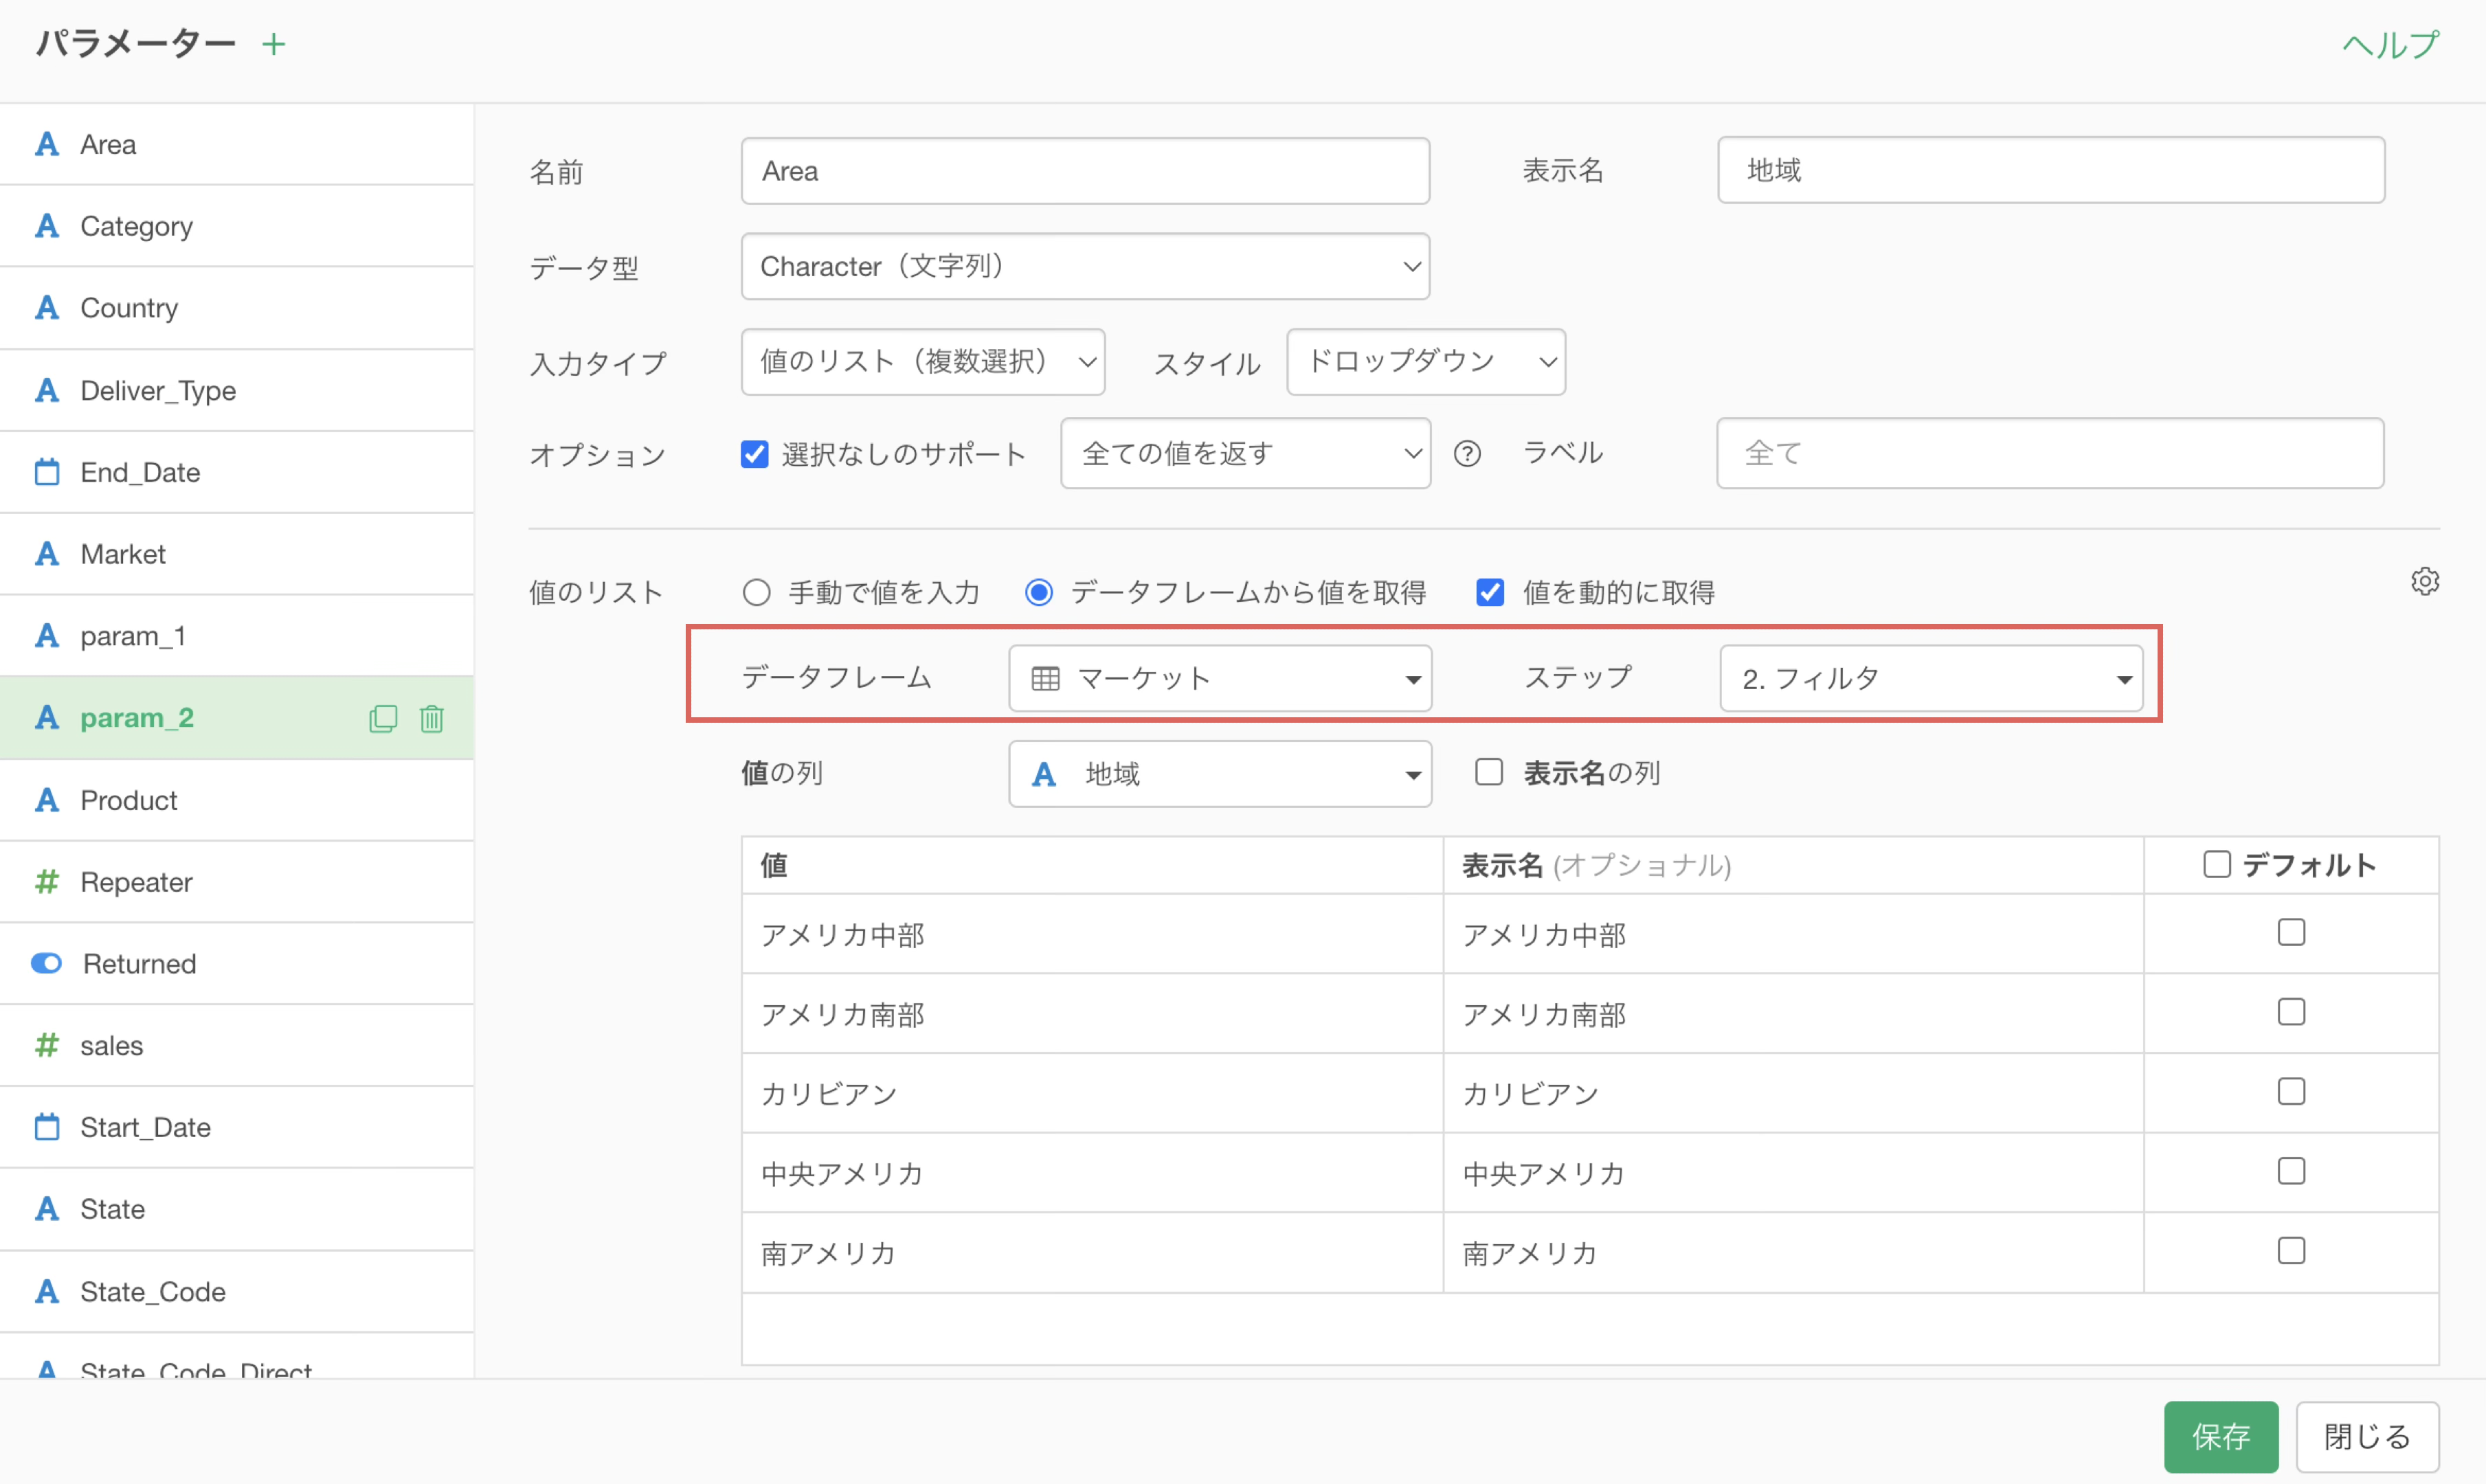This screenshot has height=1484, width=2486.
Task: Uncheck 選択なしのサポート checkbox
Action: tap(754, 454)
